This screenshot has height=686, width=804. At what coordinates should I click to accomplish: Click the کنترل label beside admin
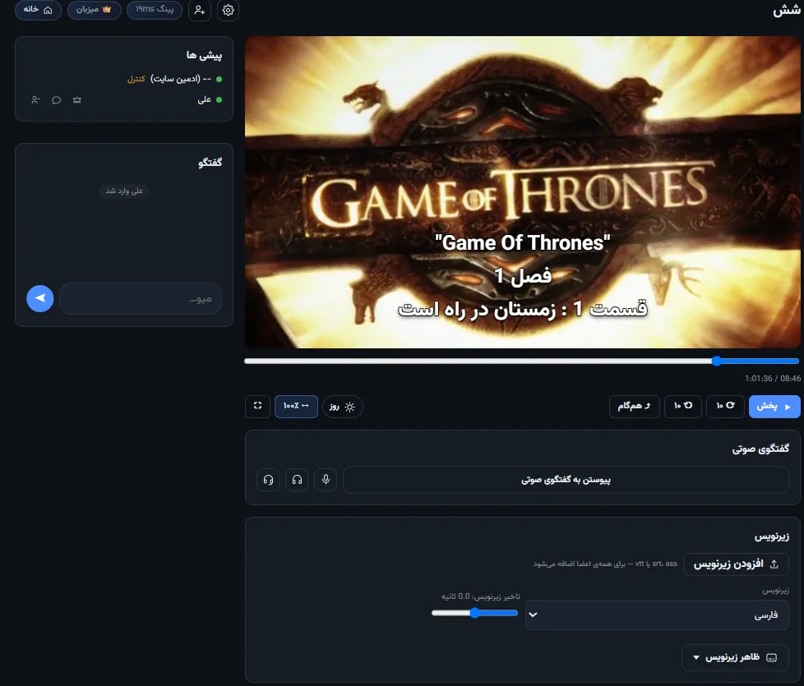click(x=136, y=79)
